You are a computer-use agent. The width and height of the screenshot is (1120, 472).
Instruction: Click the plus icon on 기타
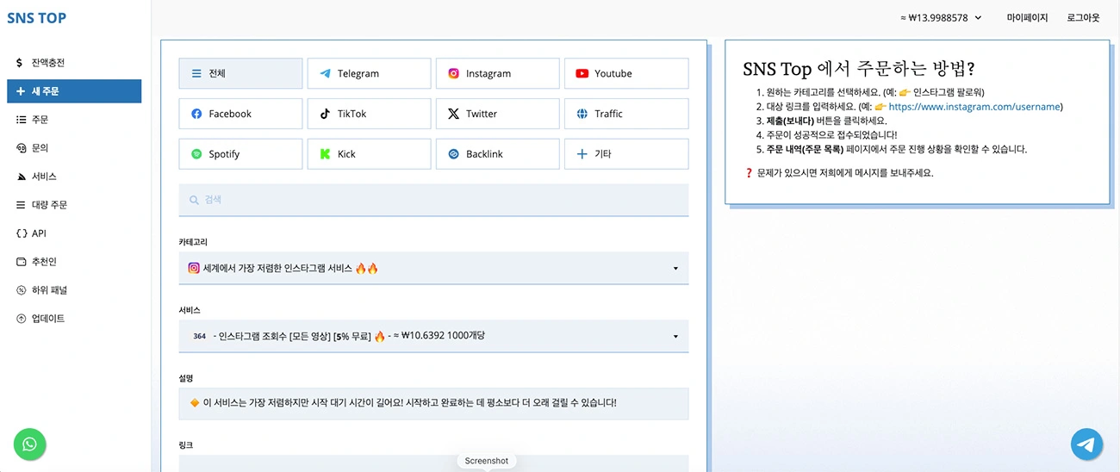[582, 154]
